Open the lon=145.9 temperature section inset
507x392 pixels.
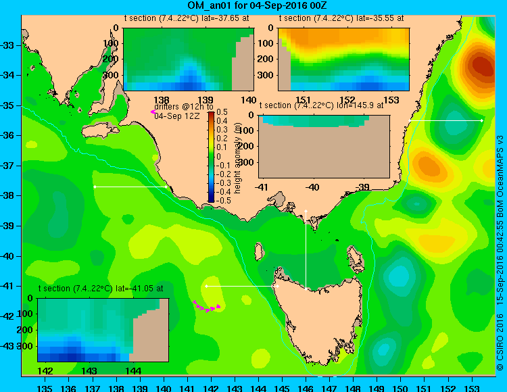click(324, 147)
